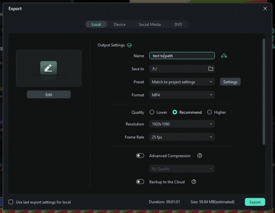Open the Preset dropdown

click(182, 82)
